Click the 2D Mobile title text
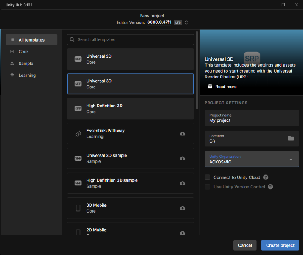The height and width of the screenshot is (255, 303). tap(96, 230)
